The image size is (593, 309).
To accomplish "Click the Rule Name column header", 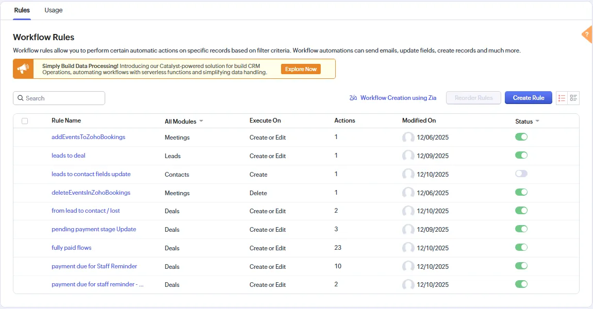I will (x=66, y=121).
